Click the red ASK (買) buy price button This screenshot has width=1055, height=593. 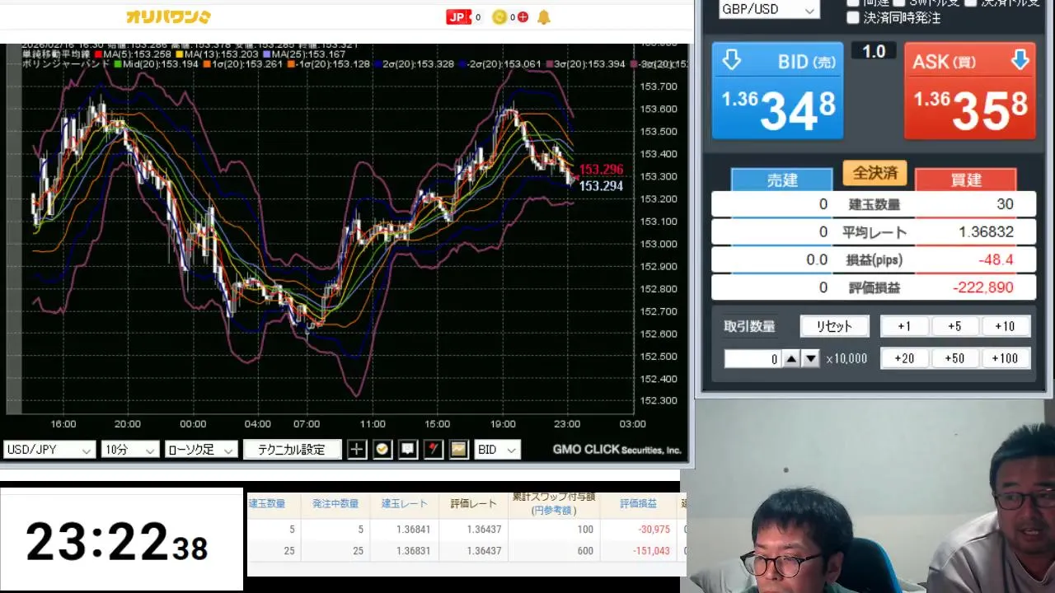tap(969, 91)
